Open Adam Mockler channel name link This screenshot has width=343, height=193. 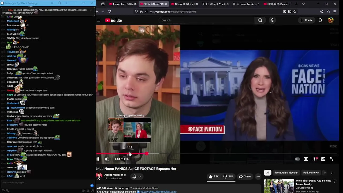pos(114,175)
